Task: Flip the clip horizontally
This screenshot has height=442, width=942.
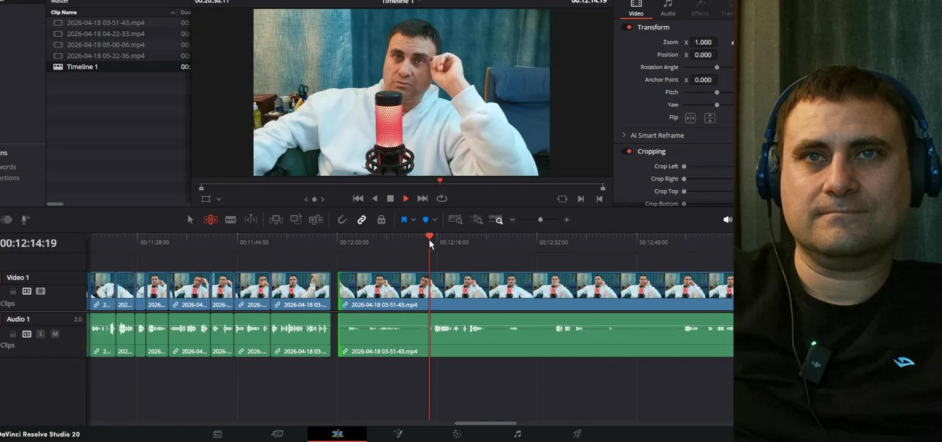Action: (691, 118)
